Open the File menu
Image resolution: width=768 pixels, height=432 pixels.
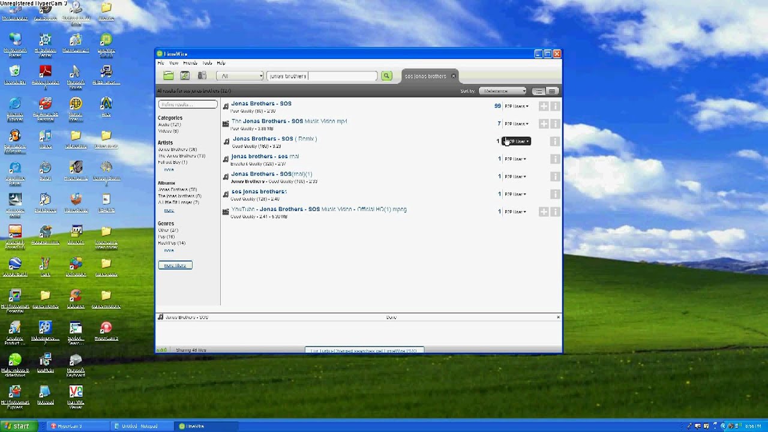click(x=160, y=63)
